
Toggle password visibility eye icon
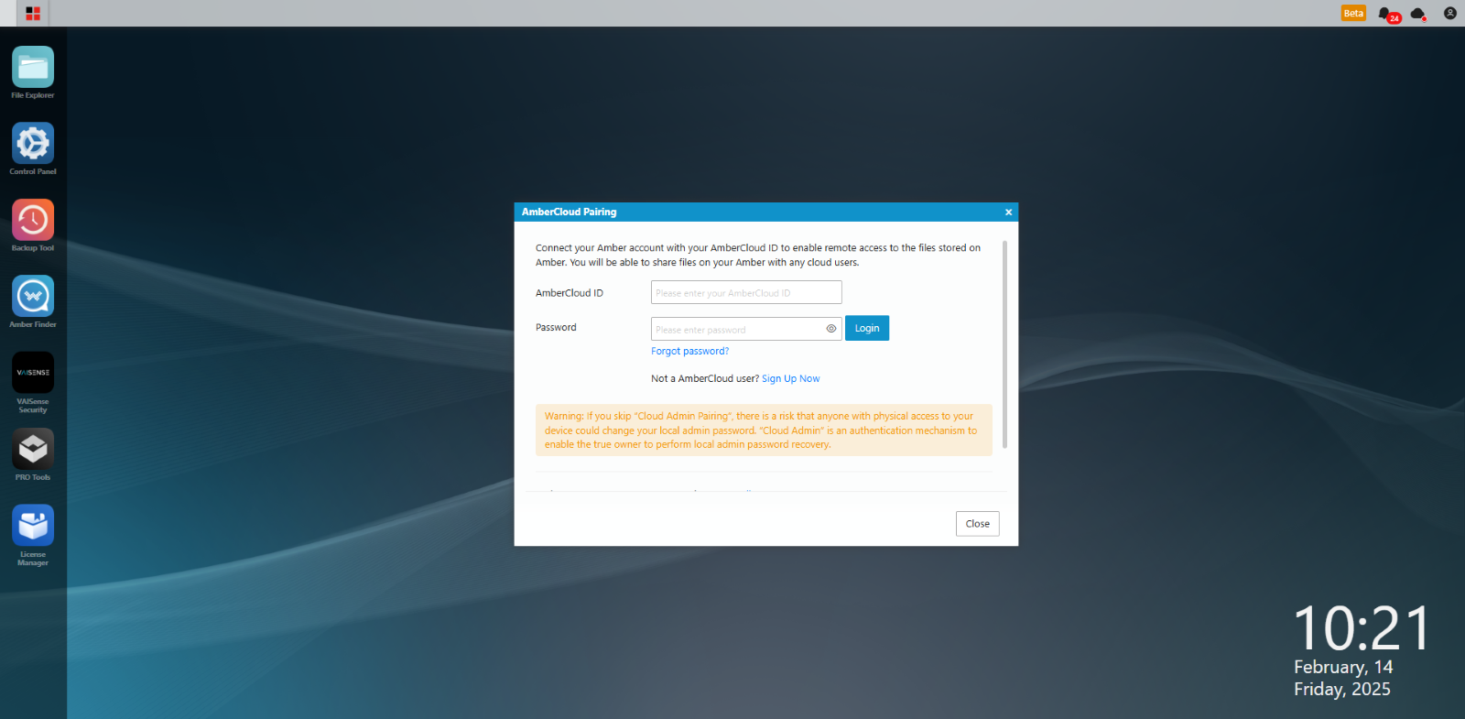[831, 329]
